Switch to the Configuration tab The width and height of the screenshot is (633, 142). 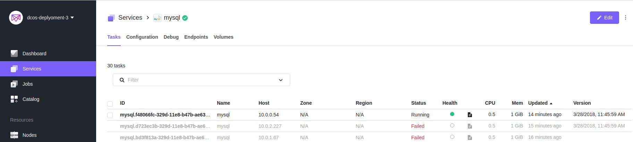click(142, 37)
